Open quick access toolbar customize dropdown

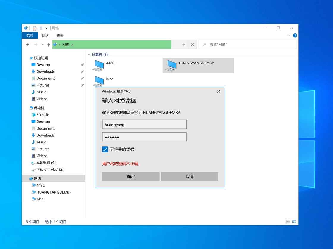click(x=46, y=28)
